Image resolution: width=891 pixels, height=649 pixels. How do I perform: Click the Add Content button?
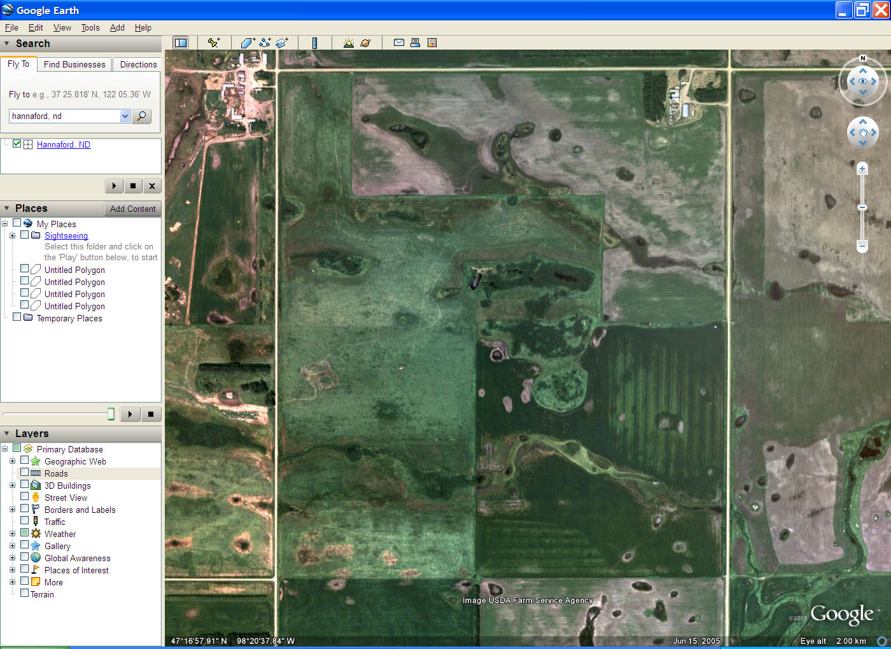tap(132, 209)
